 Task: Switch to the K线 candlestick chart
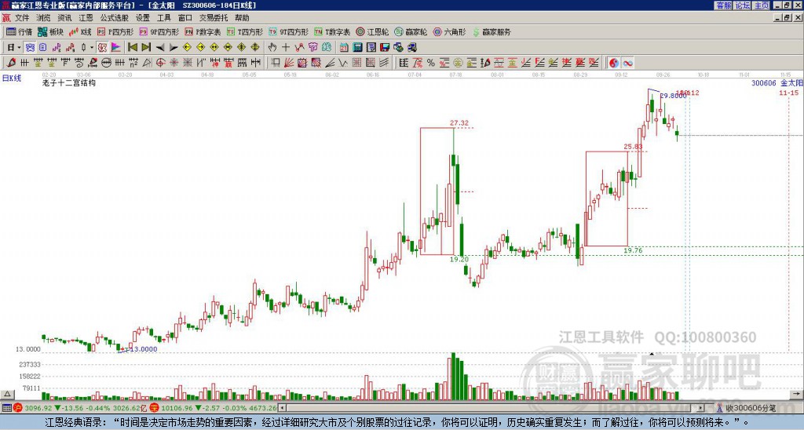coord(79,31)
